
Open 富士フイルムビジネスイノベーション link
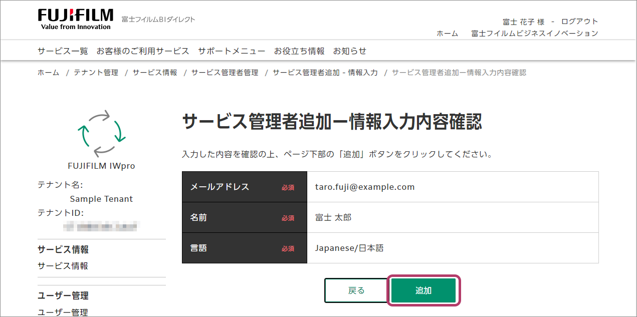pos(535,34)
